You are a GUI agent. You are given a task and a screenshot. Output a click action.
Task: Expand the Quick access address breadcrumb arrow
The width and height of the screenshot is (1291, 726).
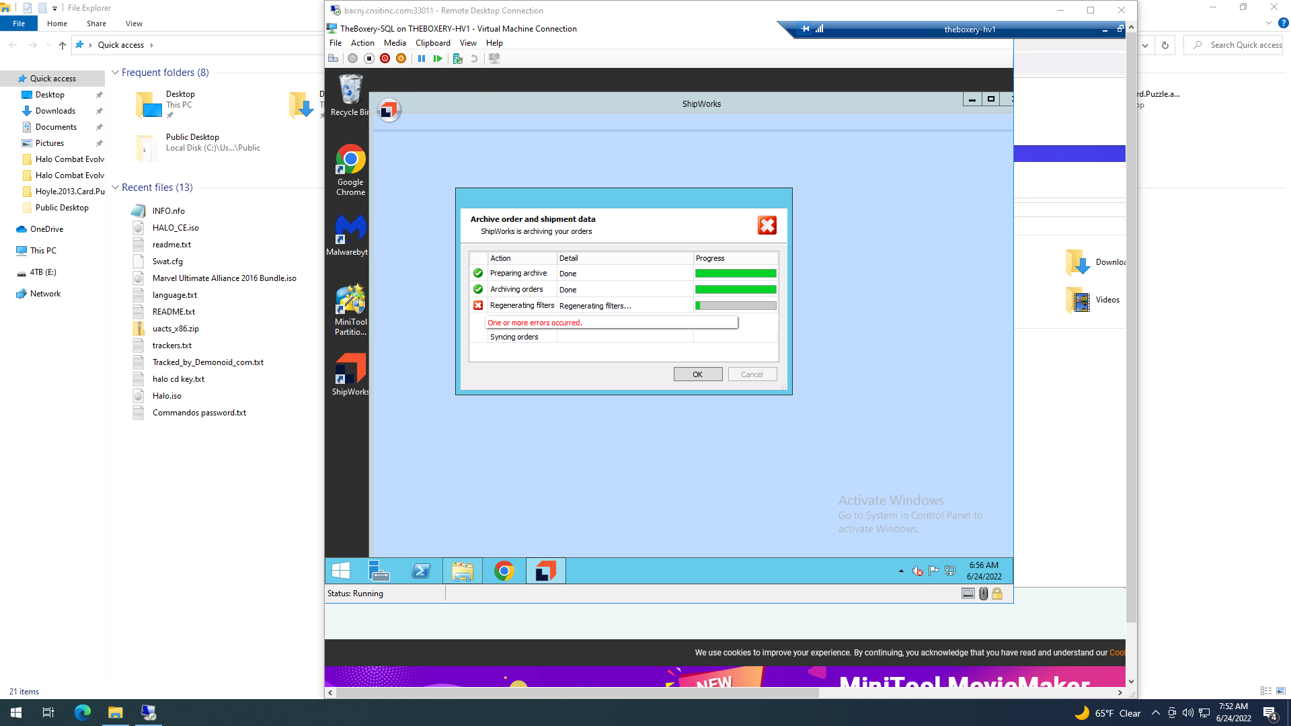(151, 45)
